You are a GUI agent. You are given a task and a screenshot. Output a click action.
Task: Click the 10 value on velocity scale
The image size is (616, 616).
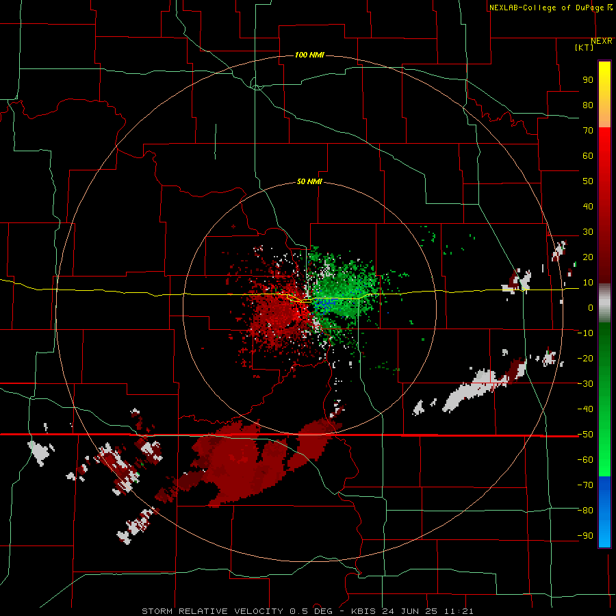click(588, 283)
